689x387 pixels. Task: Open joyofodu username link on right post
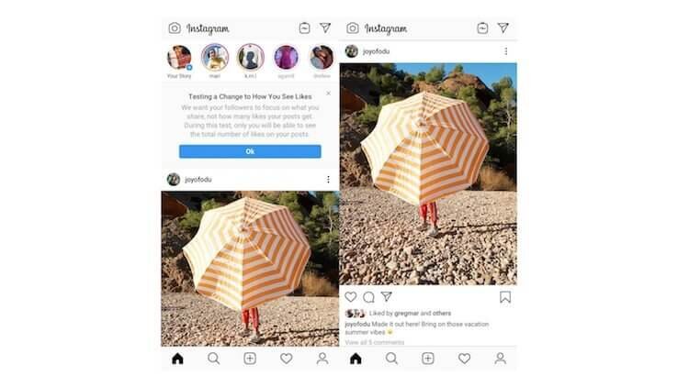(x=376, y=51)
